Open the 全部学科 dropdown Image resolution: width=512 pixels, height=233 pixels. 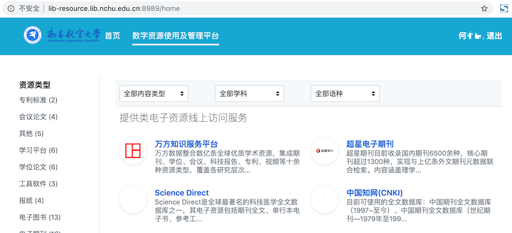249,94
